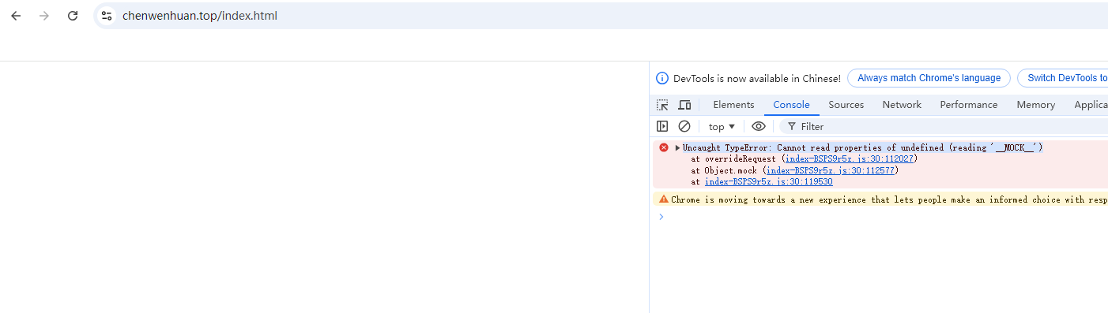
Task: Switch to the Elements tab
Action: click(733, 105)
